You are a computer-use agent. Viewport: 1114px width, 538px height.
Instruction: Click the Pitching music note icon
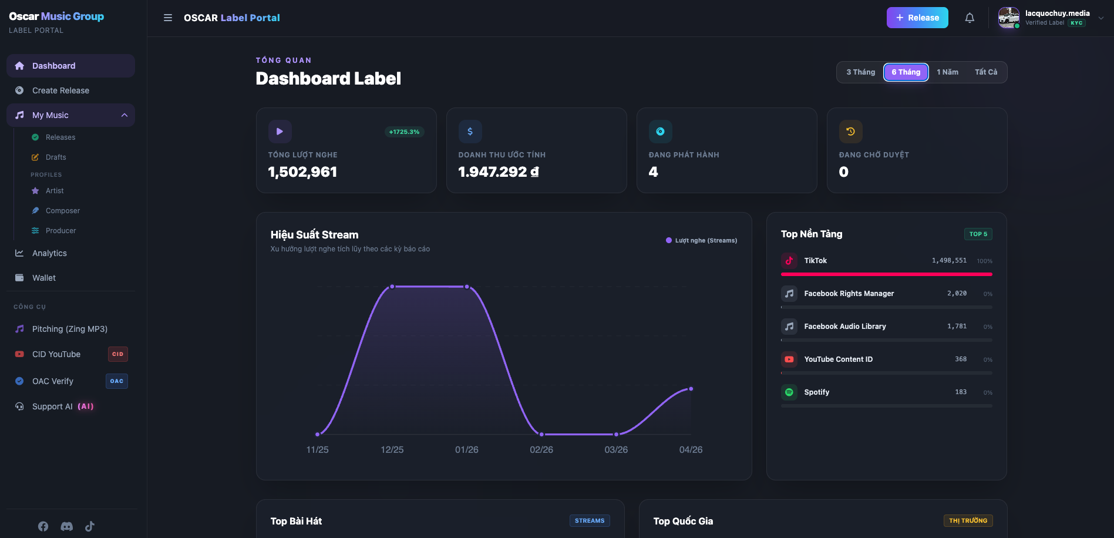coord(19,329)
